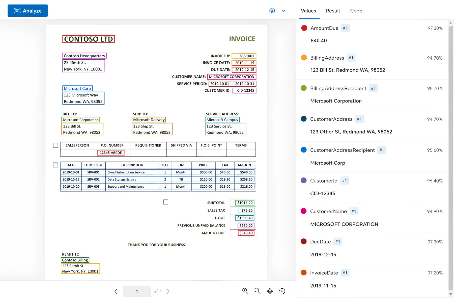
Task: Click the scroll up arrow in results panel
Action: coord(450,23)
